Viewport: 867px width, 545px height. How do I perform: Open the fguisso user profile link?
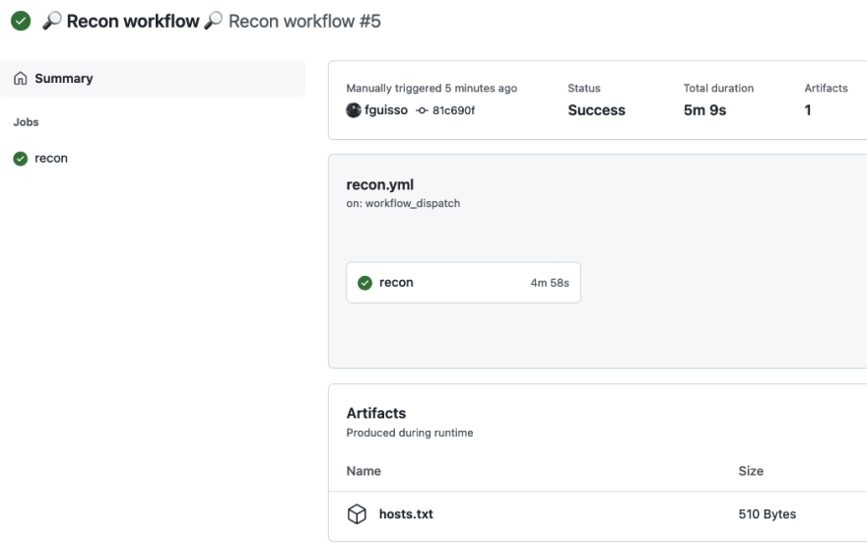[x=386, y=110]
